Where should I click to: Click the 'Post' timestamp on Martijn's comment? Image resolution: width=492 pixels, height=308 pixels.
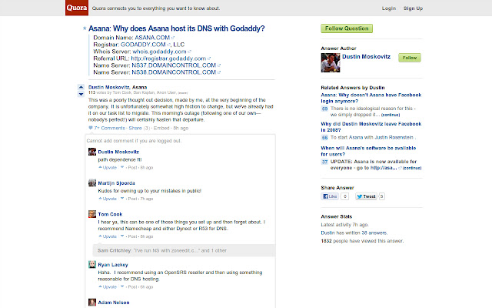click(132, 199)
